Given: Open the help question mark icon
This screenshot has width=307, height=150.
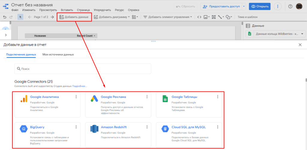Looking at the screenshot, I should click(x=290, y=7).
